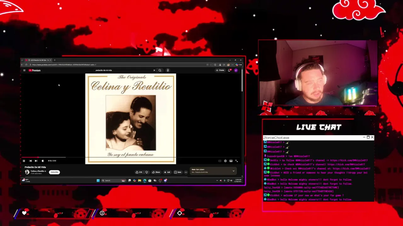Open a new browser tab
403x226 pixels.
(54, 60)
